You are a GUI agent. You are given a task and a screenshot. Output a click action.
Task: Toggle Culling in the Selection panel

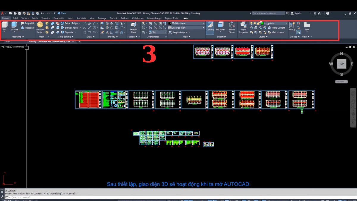(210, 27)
